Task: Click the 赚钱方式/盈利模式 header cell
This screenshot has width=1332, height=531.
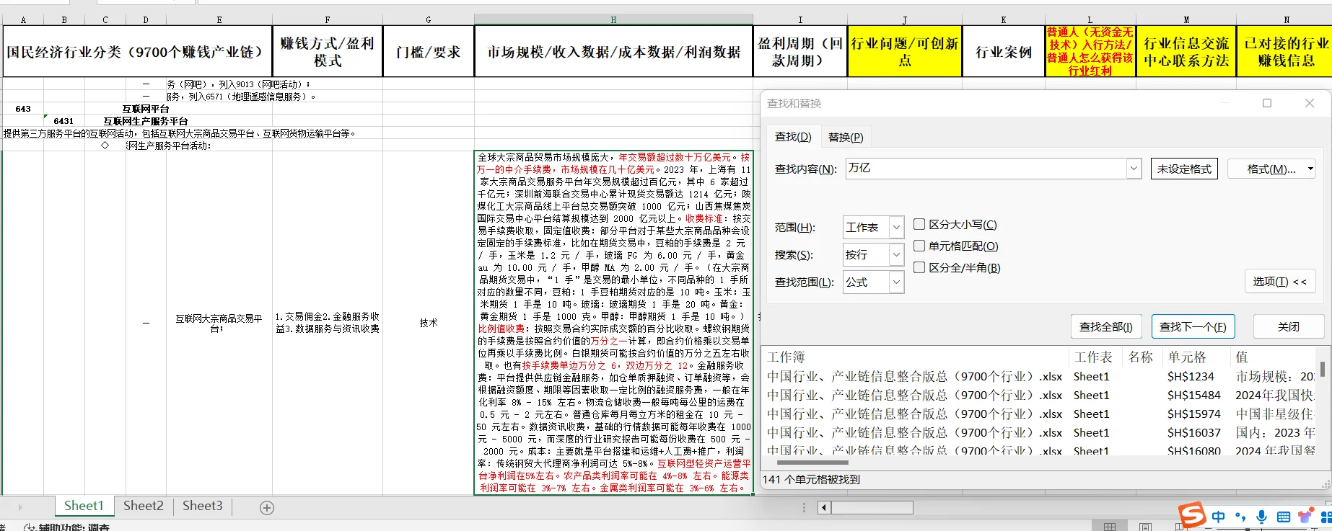Action: click(327, 51)
